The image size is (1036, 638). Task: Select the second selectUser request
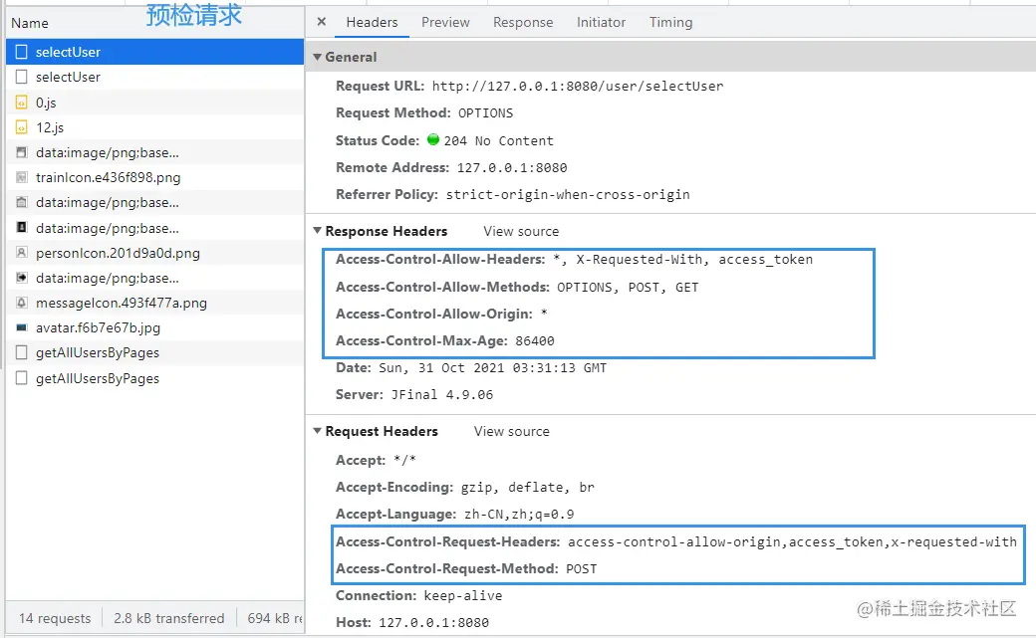[x=154, y=78]
